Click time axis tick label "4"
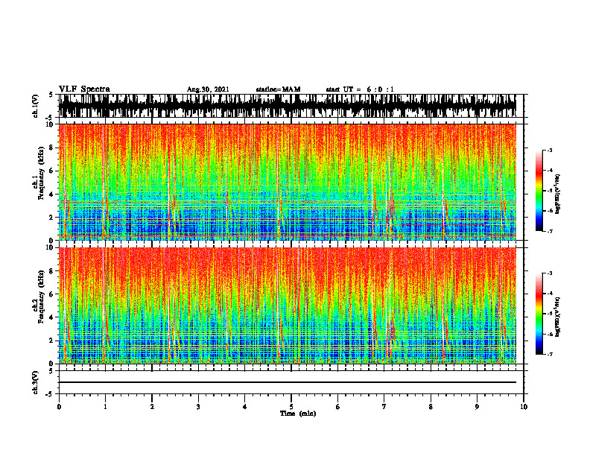Image resolution: width=590 pixels, height=456 pixels. click(245, 407)
